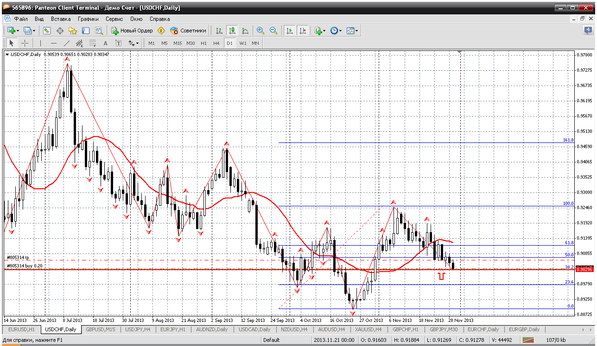Screen dimensions: 597x346
Task: Switch timeframe to H4
Action: point(216,43)
